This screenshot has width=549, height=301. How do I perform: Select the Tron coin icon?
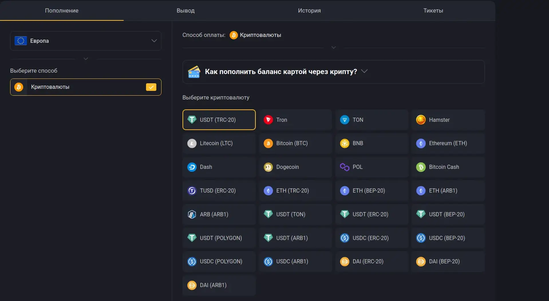point(268,120)
